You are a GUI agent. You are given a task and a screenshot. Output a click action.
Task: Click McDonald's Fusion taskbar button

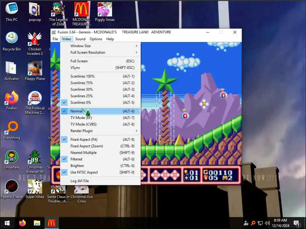51,223
